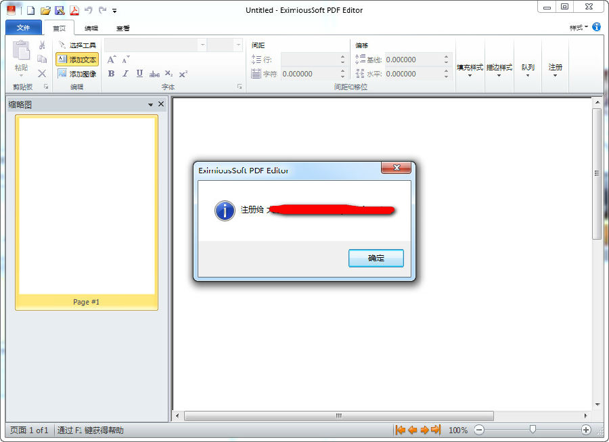Open the 剪贴板 group dialog launcher
The height and width of the screenshot is (442, 609).
point(46,87)
